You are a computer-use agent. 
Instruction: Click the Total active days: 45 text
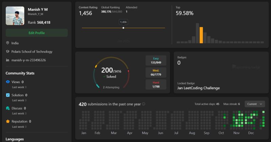207,104
